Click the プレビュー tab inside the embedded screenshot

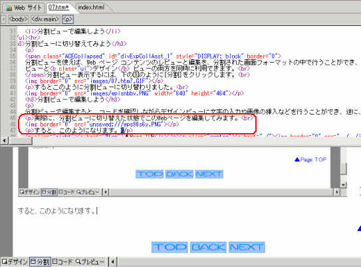click(x=88, y=192)
